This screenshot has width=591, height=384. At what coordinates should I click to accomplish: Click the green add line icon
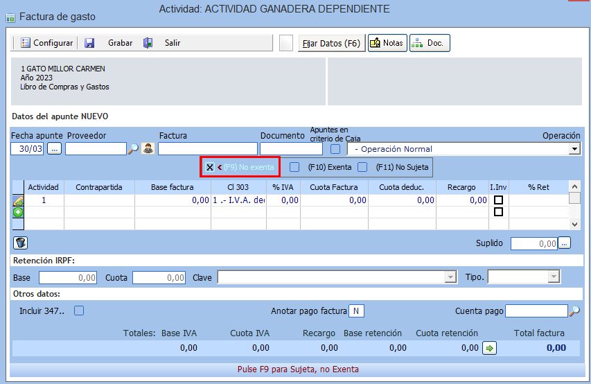tap(19, 212)
